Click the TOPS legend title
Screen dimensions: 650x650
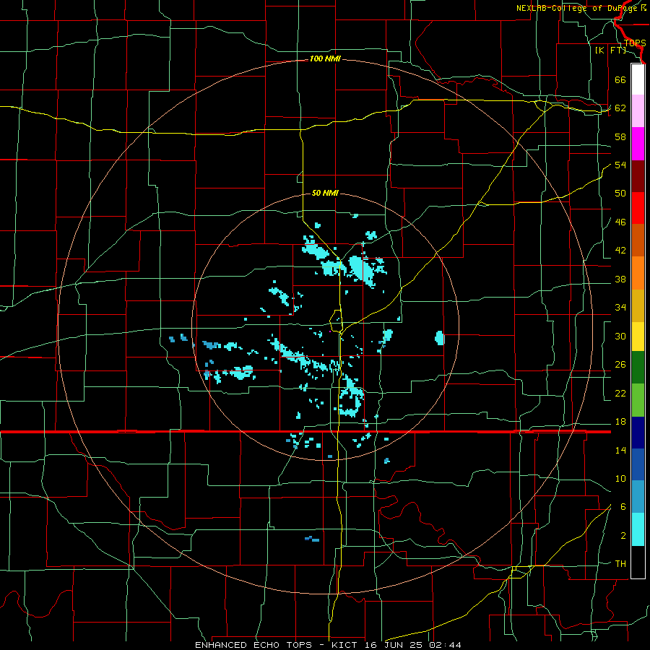click(635, 43)
